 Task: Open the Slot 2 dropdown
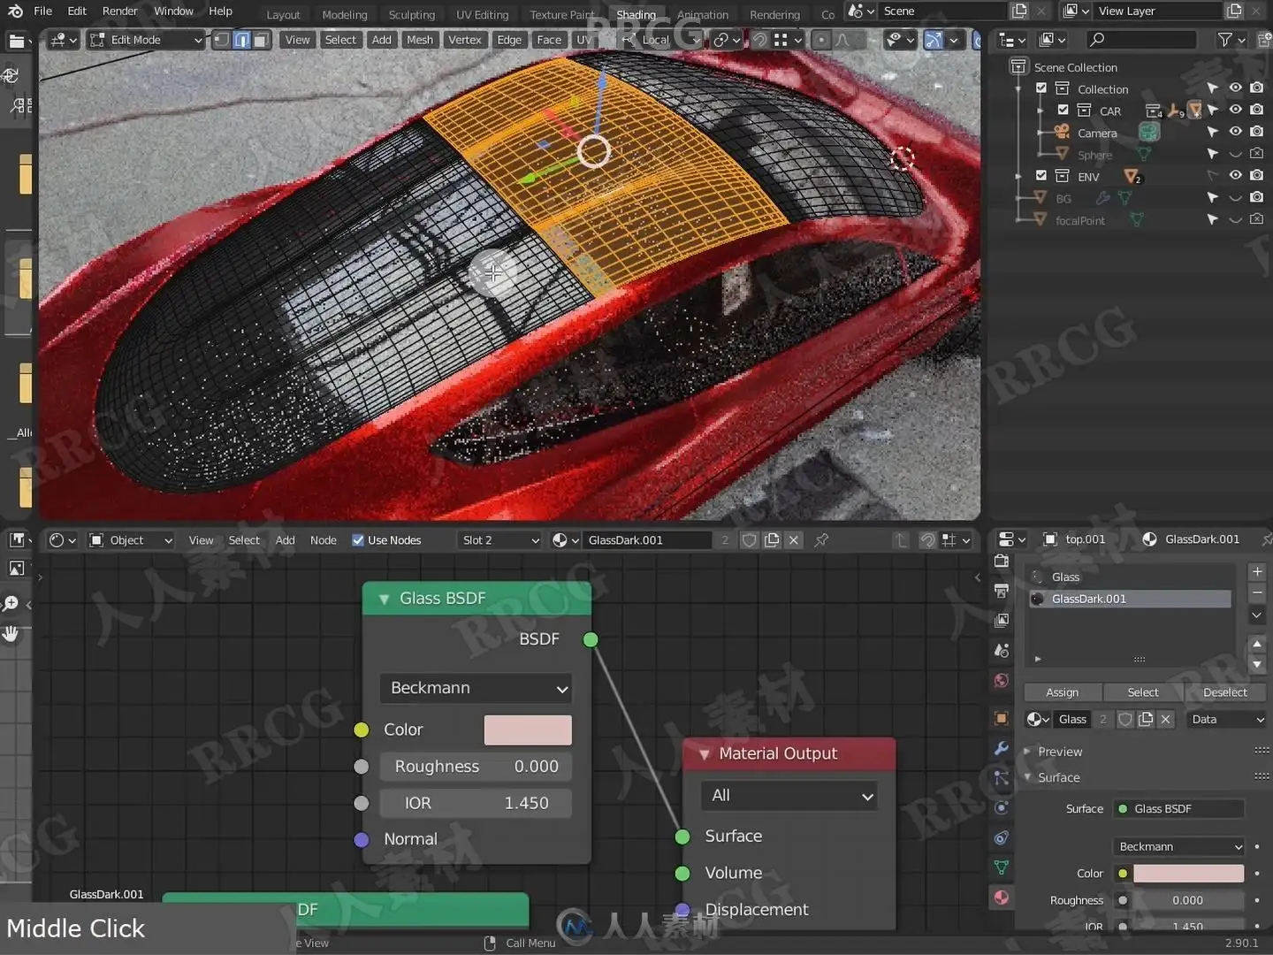pos(499,540)
